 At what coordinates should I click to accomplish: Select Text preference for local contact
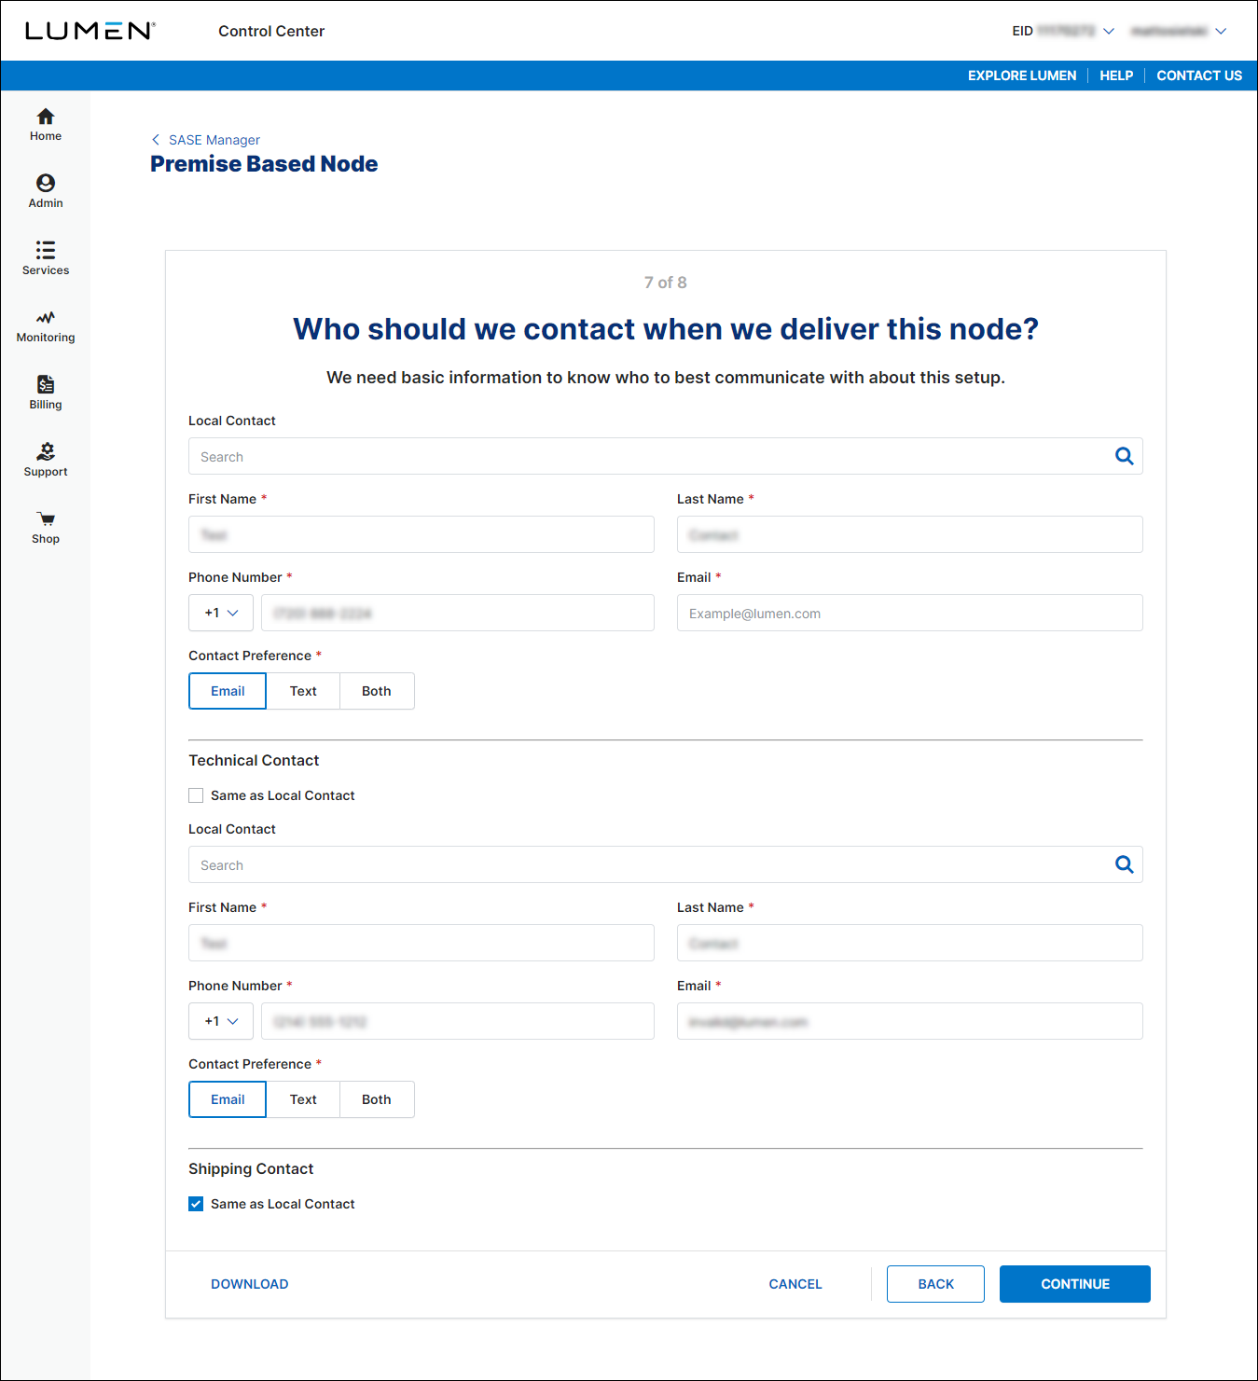point(303,691)
